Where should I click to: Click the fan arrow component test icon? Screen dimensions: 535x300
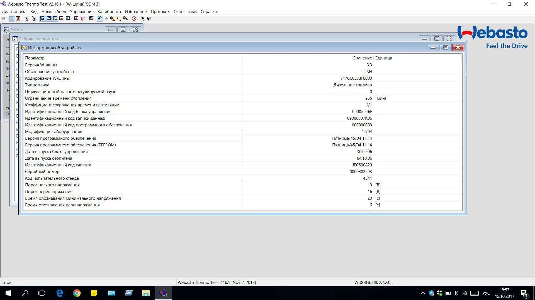point(125,19)
